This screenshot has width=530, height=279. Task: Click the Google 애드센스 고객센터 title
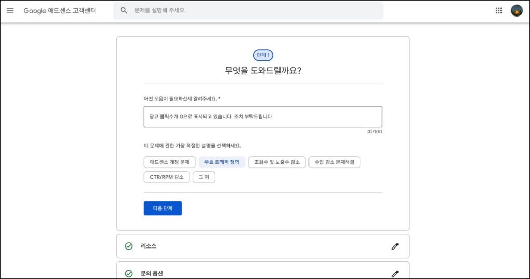click(x=60, y=11)
